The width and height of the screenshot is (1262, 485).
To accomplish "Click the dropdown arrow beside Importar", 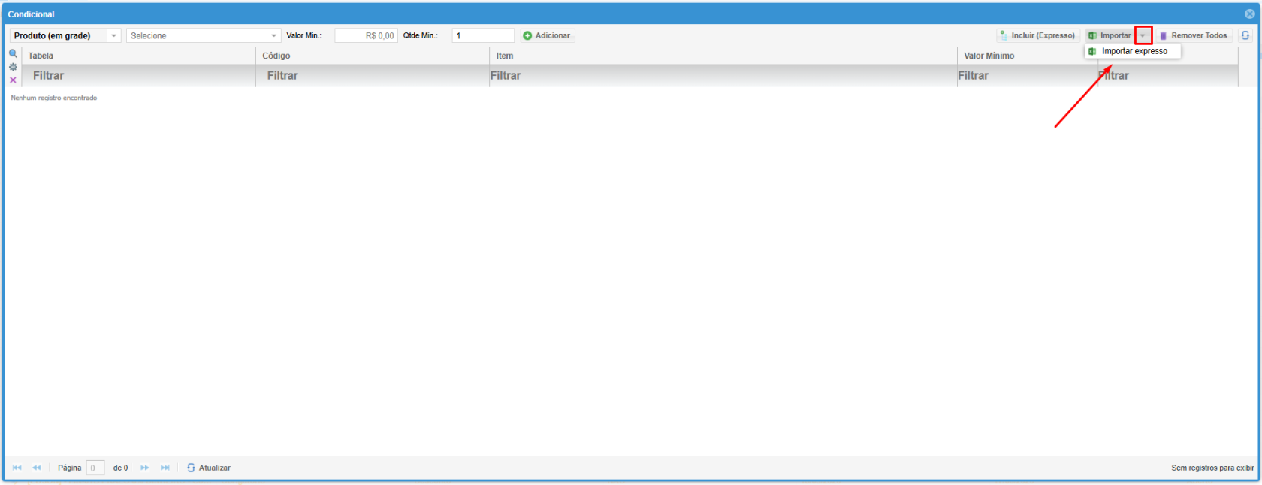I will (1143, 35).
